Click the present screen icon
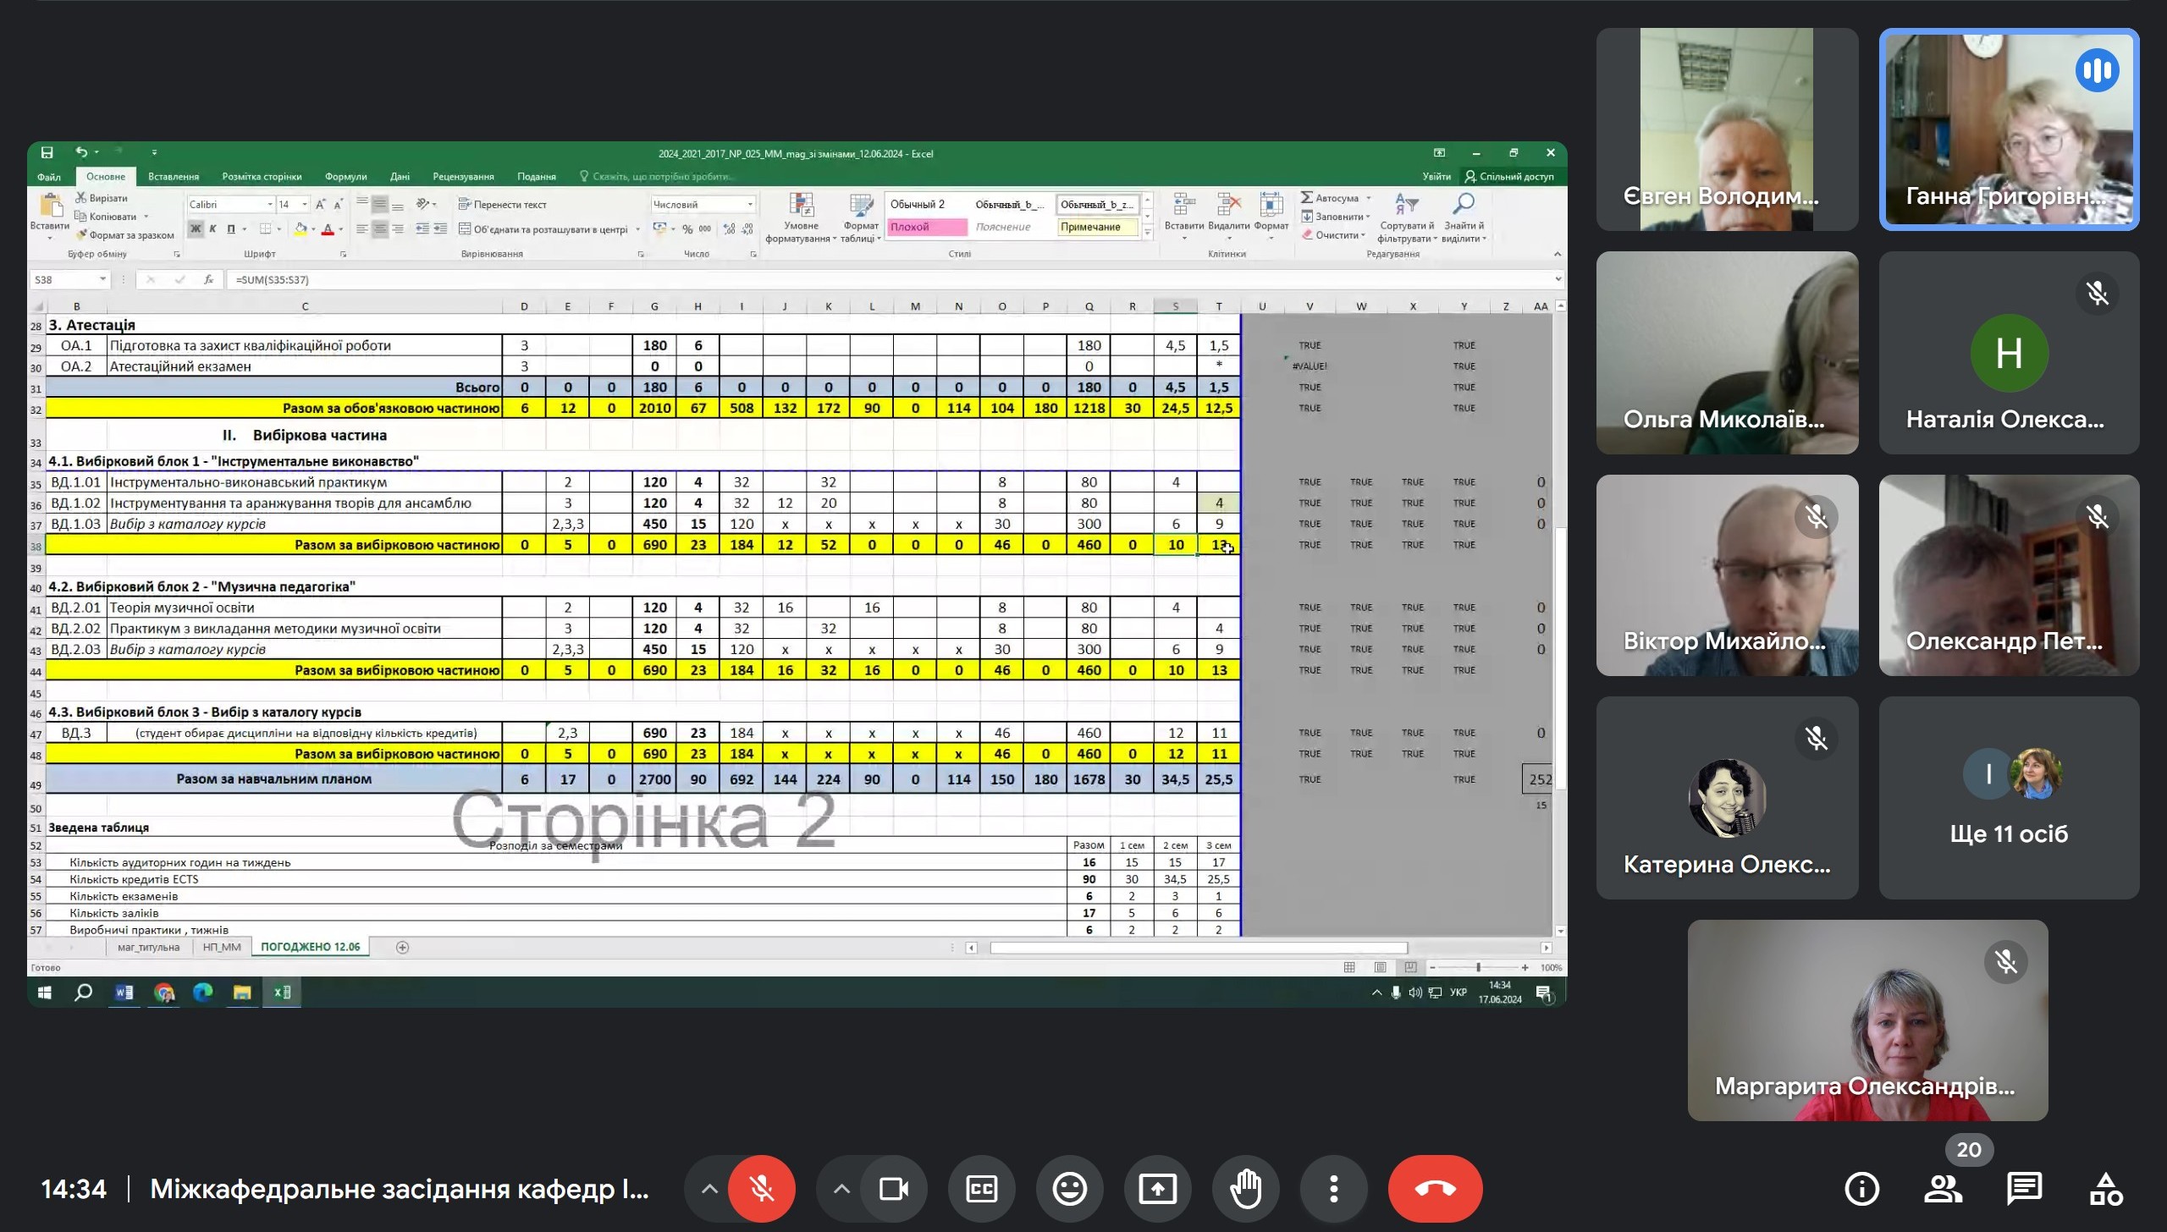This screenshot has height=1232, width=2167. pos(1157,1189)
